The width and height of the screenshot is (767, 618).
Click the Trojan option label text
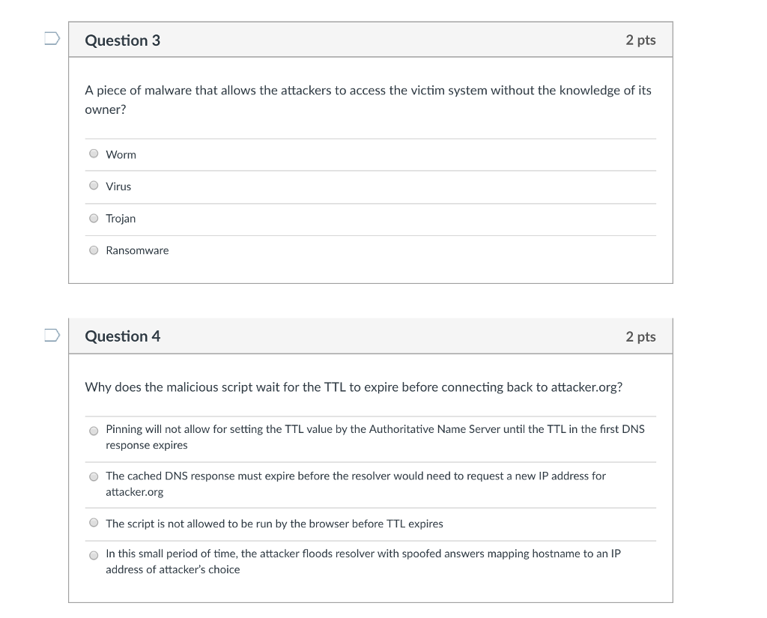121,219
